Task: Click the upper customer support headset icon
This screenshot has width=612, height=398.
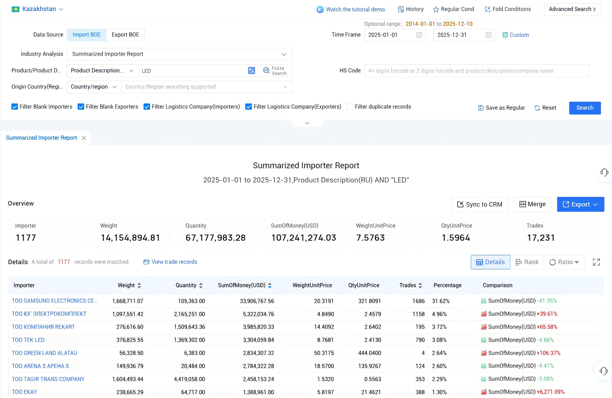Action: point(604,172)
